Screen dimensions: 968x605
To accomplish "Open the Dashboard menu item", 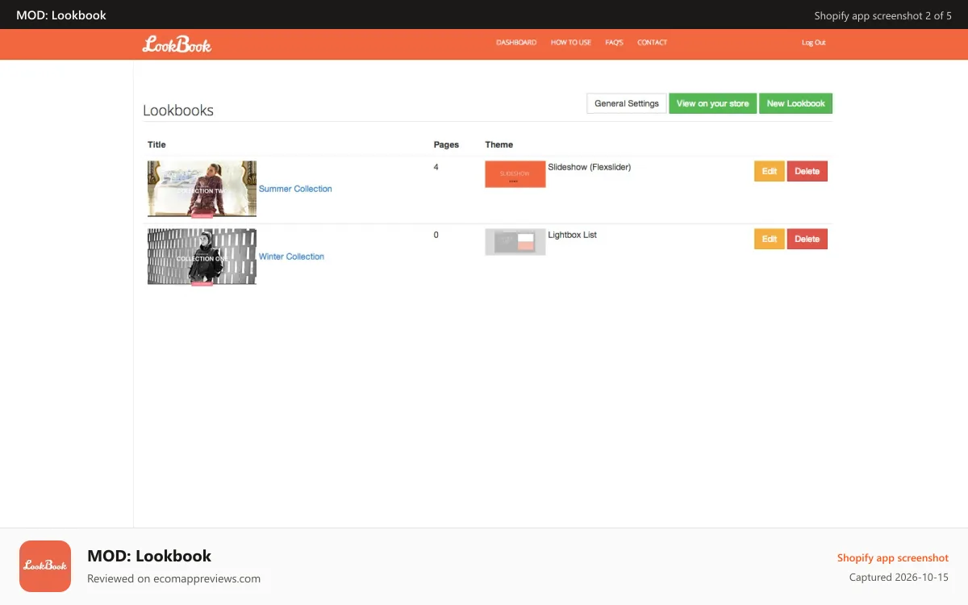I will (516, 43).
